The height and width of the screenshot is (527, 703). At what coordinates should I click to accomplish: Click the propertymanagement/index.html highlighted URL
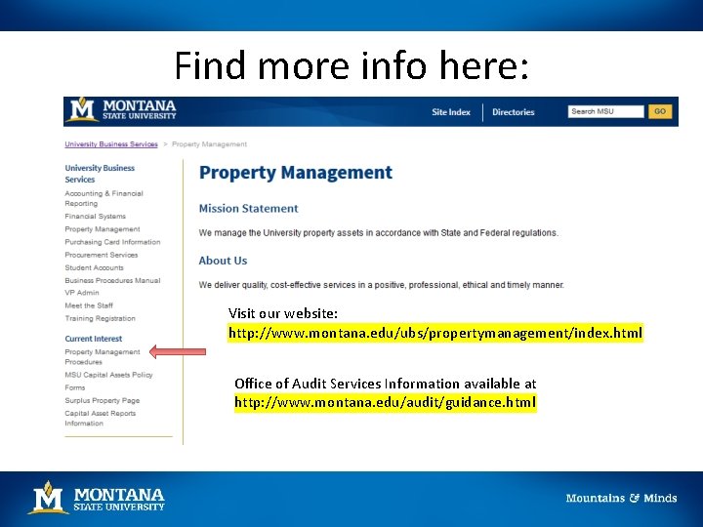pyautogui.click(x=434, y=334)
